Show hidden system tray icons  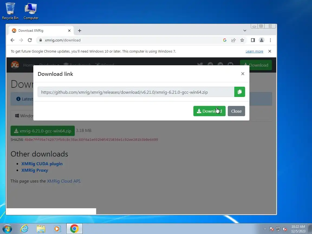coord(265,229)
